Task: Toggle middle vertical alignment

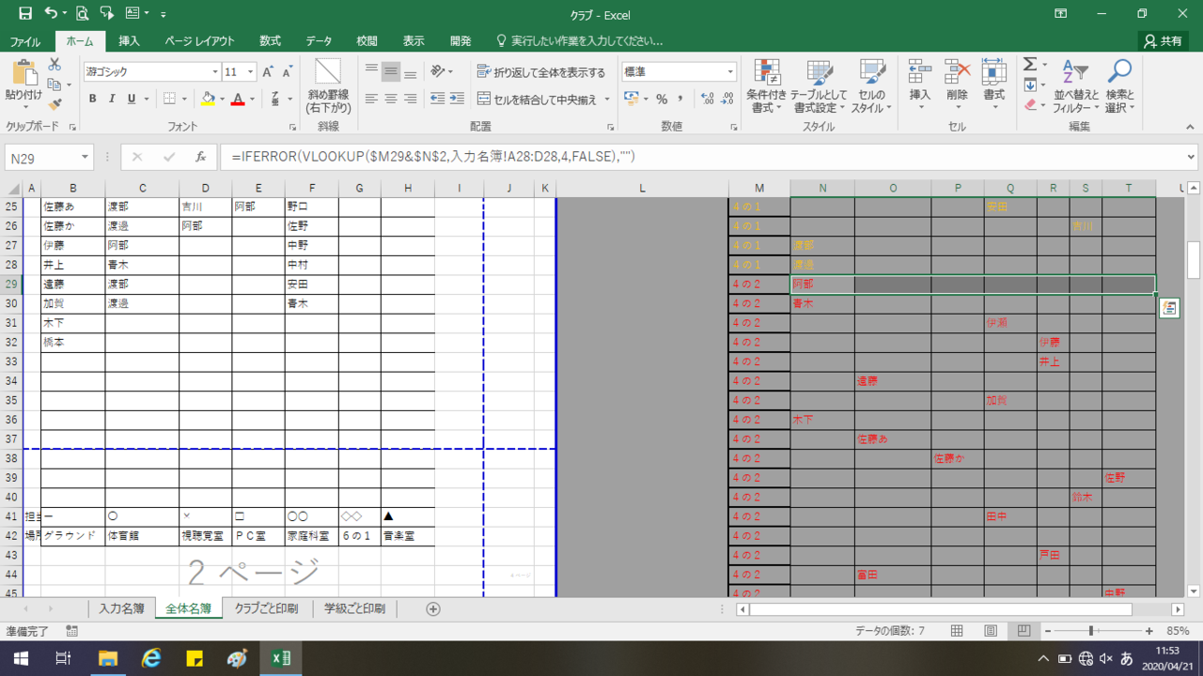Action: [x=391, y=71]
